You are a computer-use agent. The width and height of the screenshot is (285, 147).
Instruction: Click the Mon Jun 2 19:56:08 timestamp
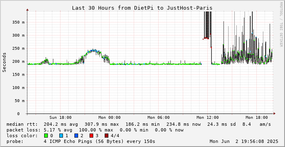click(x=244, y=141)
